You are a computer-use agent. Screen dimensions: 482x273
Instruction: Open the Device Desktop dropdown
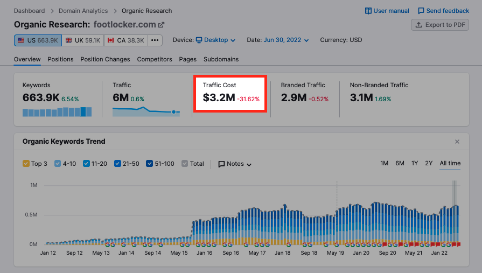pos(216,40)
